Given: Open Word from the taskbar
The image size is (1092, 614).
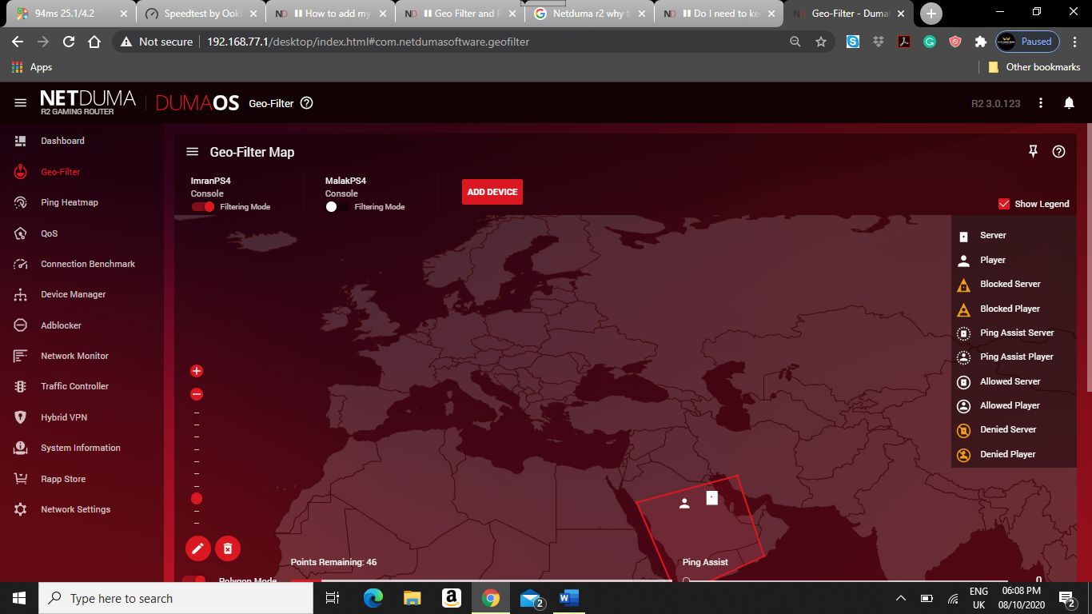Looking at the screenshot, I should click(x=568, y=598).
